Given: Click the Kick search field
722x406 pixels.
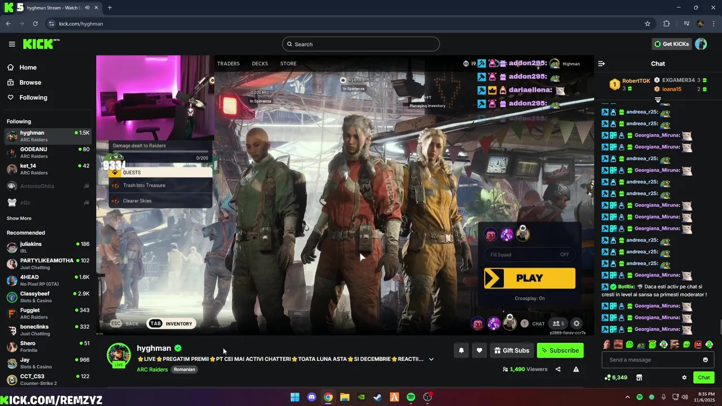Looking at the screenshot, I should pos(361,44).
